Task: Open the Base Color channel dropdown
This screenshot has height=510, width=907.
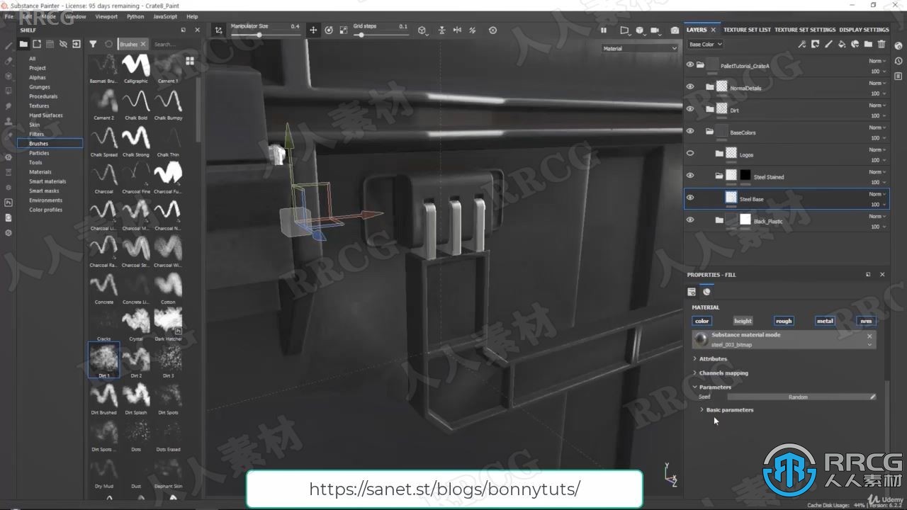Action: point(704,44)
